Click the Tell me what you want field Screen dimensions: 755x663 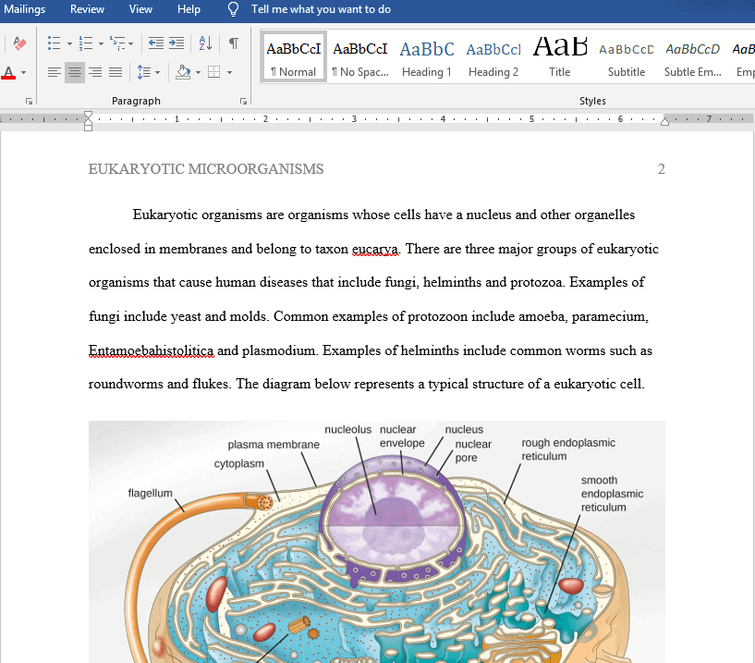307,9
